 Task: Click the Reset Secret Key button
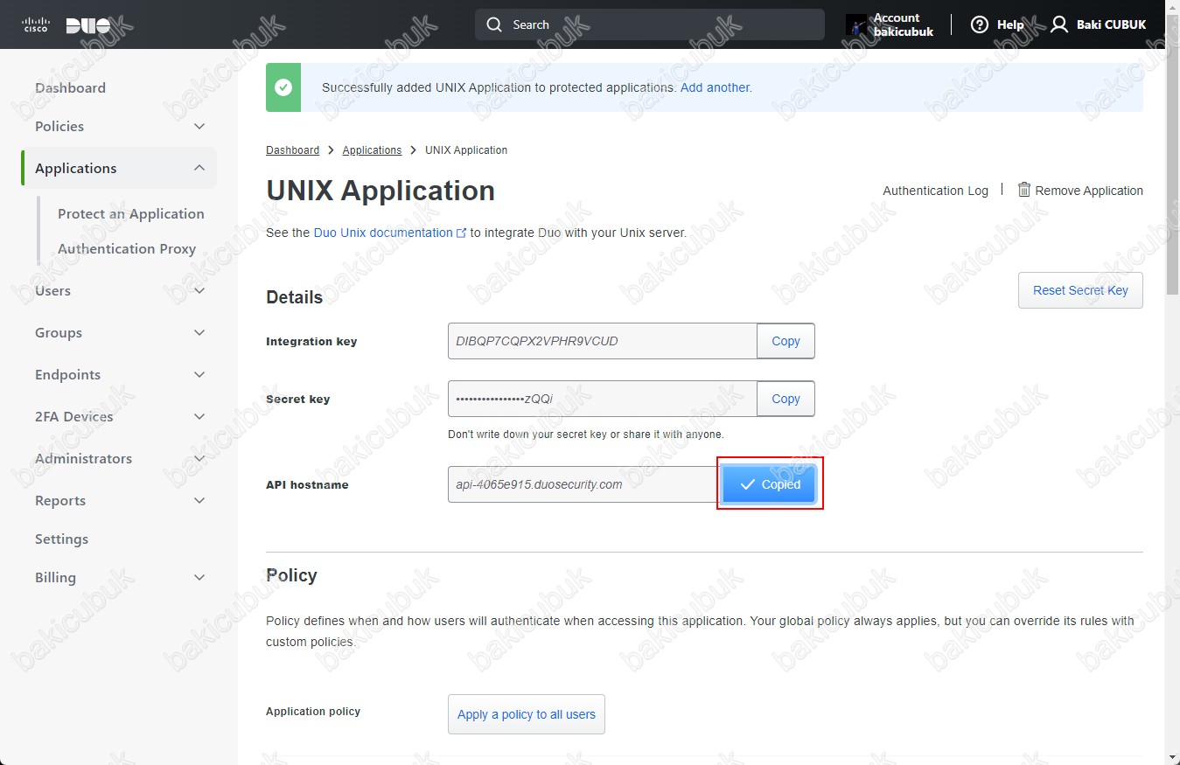click(1080, 290)
